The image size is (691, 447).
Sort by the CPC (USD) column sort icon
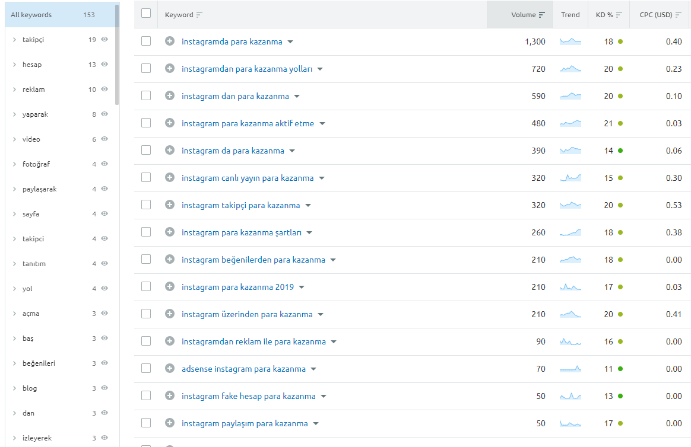pos(678,15)
